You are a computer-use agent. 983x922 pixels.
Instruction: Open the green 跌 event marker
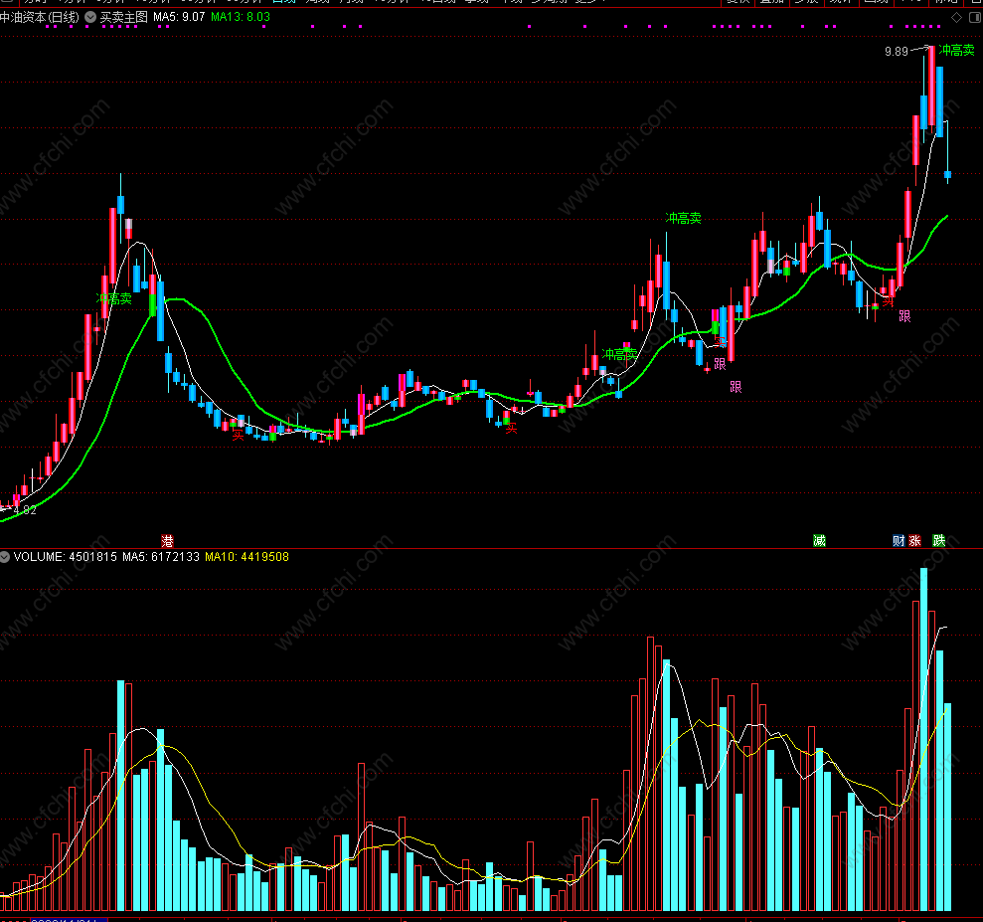point(938,541)
